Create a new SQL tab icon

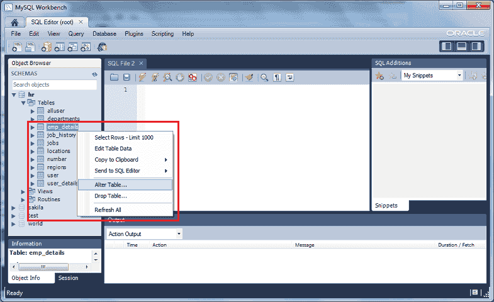pos(17,47)
